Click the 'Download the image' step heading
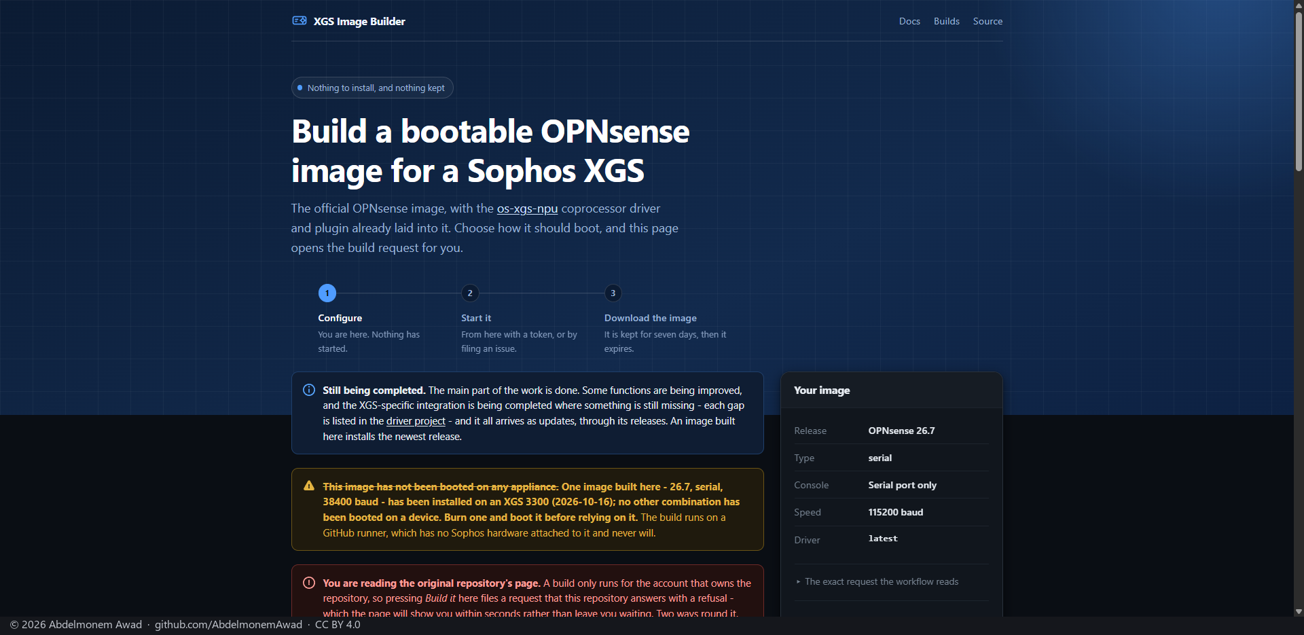The image size is (1304, 635). pos(651,318)
